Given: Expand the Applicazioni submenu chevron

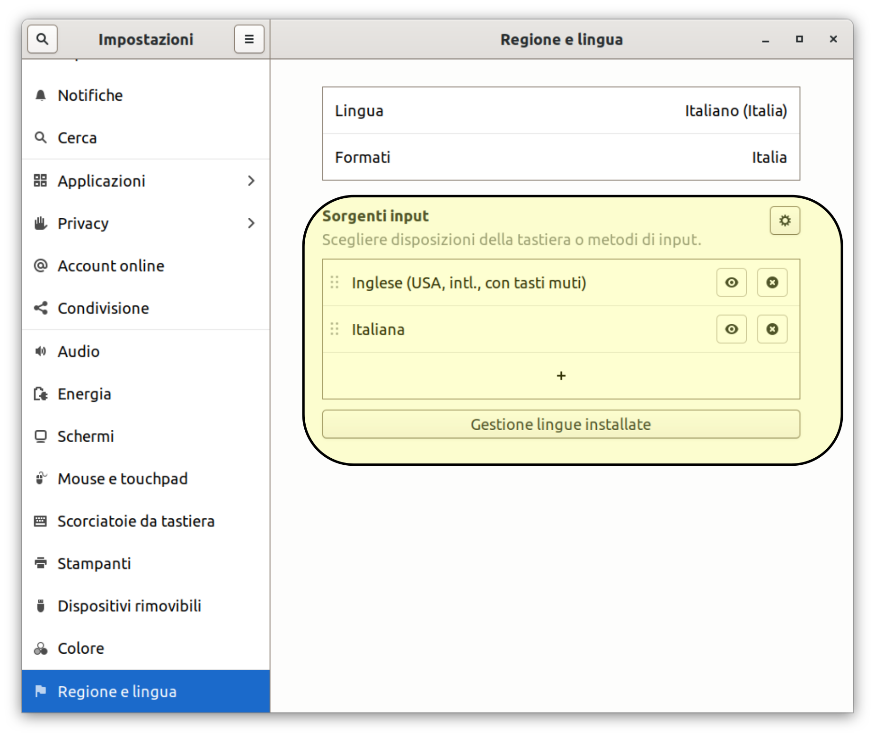Looking at the screenshot, I should 251,181.
